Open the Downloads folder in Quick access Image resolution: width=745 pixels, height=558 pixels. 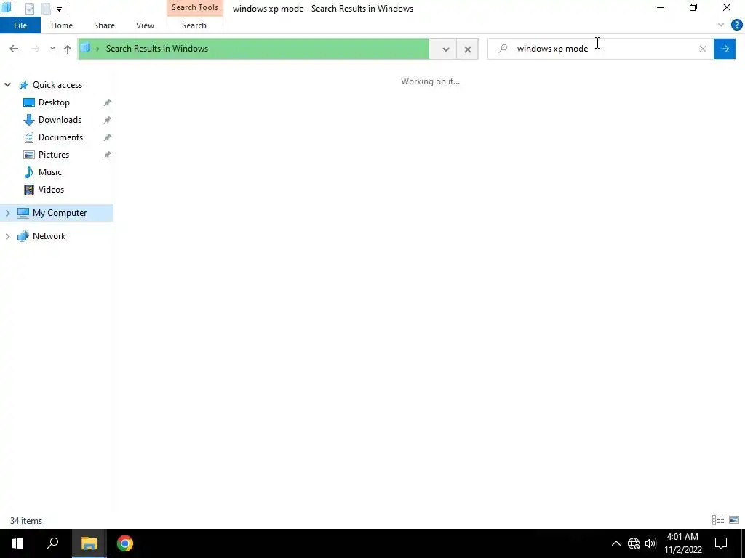(60, 120)
